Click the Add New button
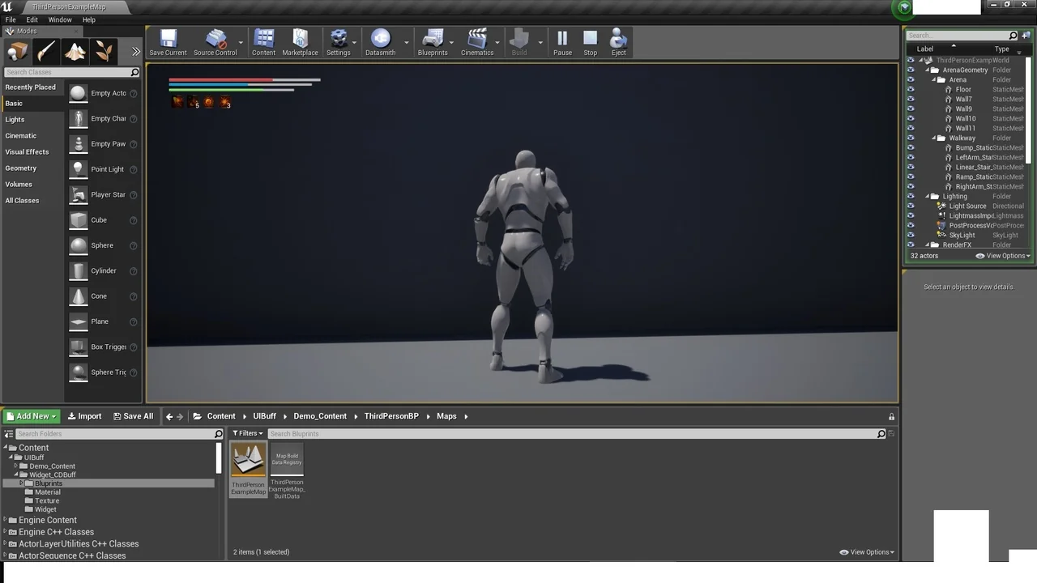The width and height of the screenshot is (1037, 583). 31,416
